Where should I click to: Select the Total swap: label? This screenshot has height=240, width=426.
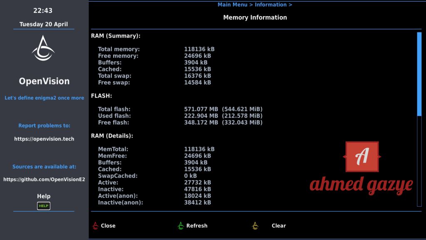coord(115,76)
